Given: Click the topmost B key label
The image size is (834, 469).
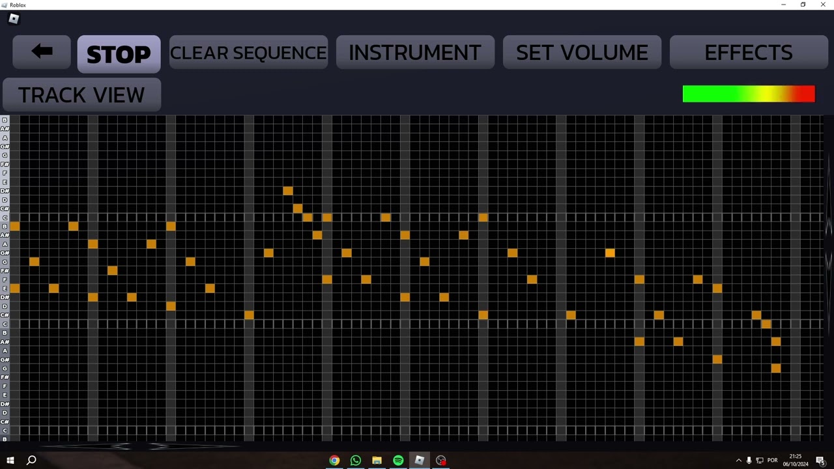Looking at the screenshot, I should pyautogui.click(x=5, y=120).
